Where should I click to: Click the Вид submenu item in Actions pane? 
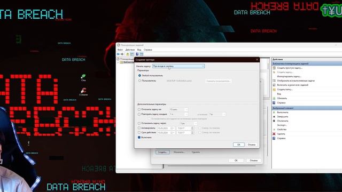(279, 94)
